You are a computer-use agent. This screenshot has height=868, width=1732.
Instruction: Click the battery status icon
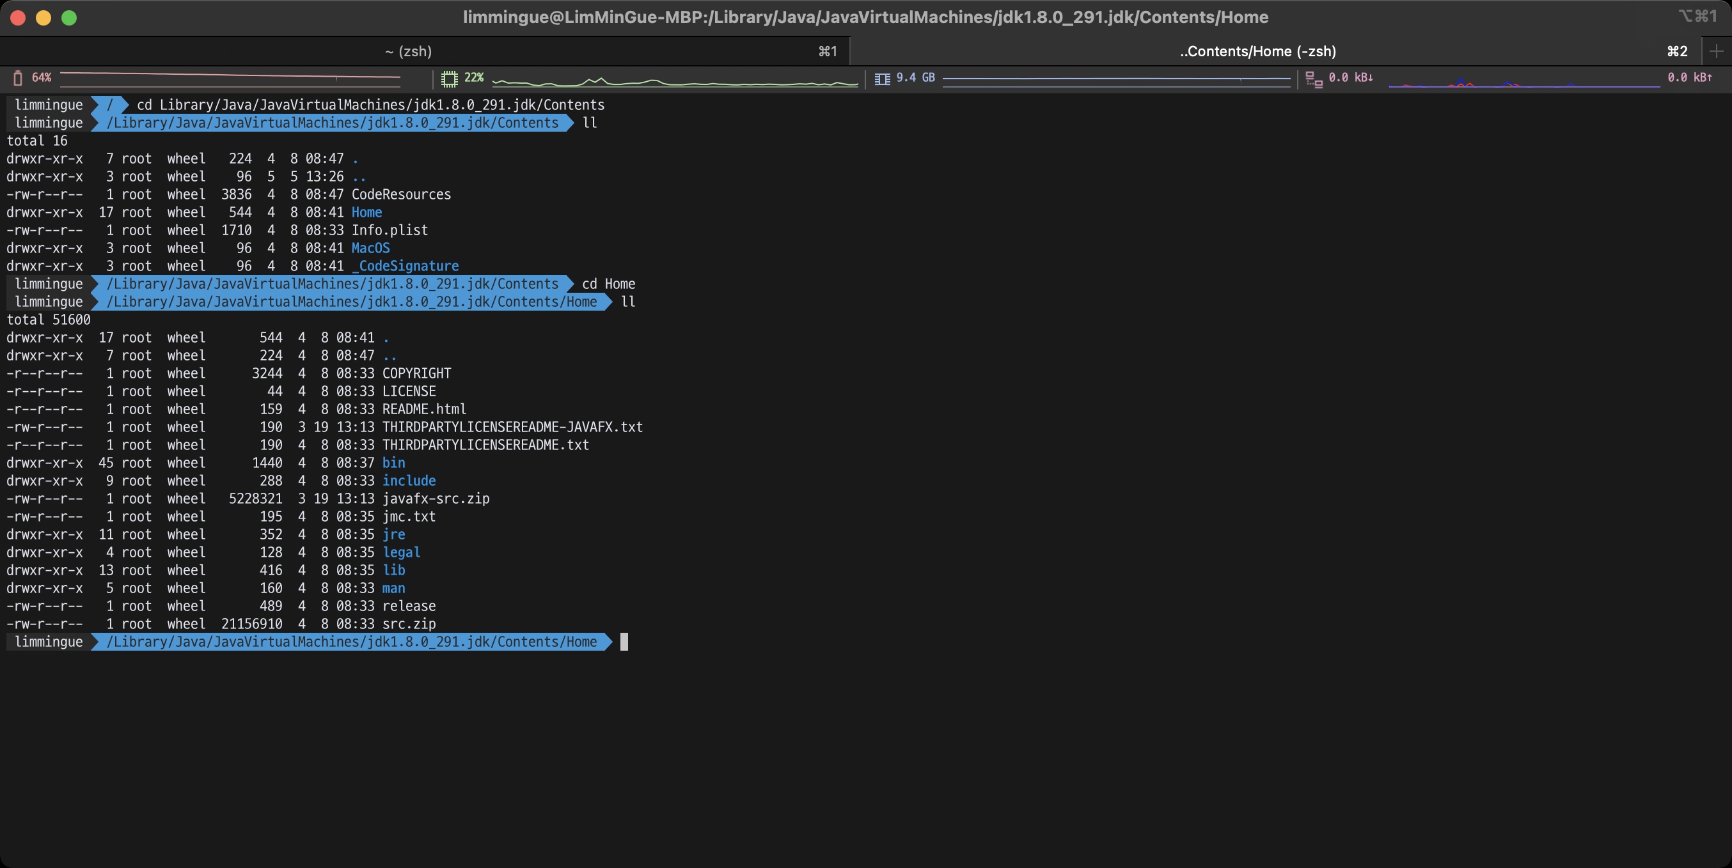click(18, 78)
